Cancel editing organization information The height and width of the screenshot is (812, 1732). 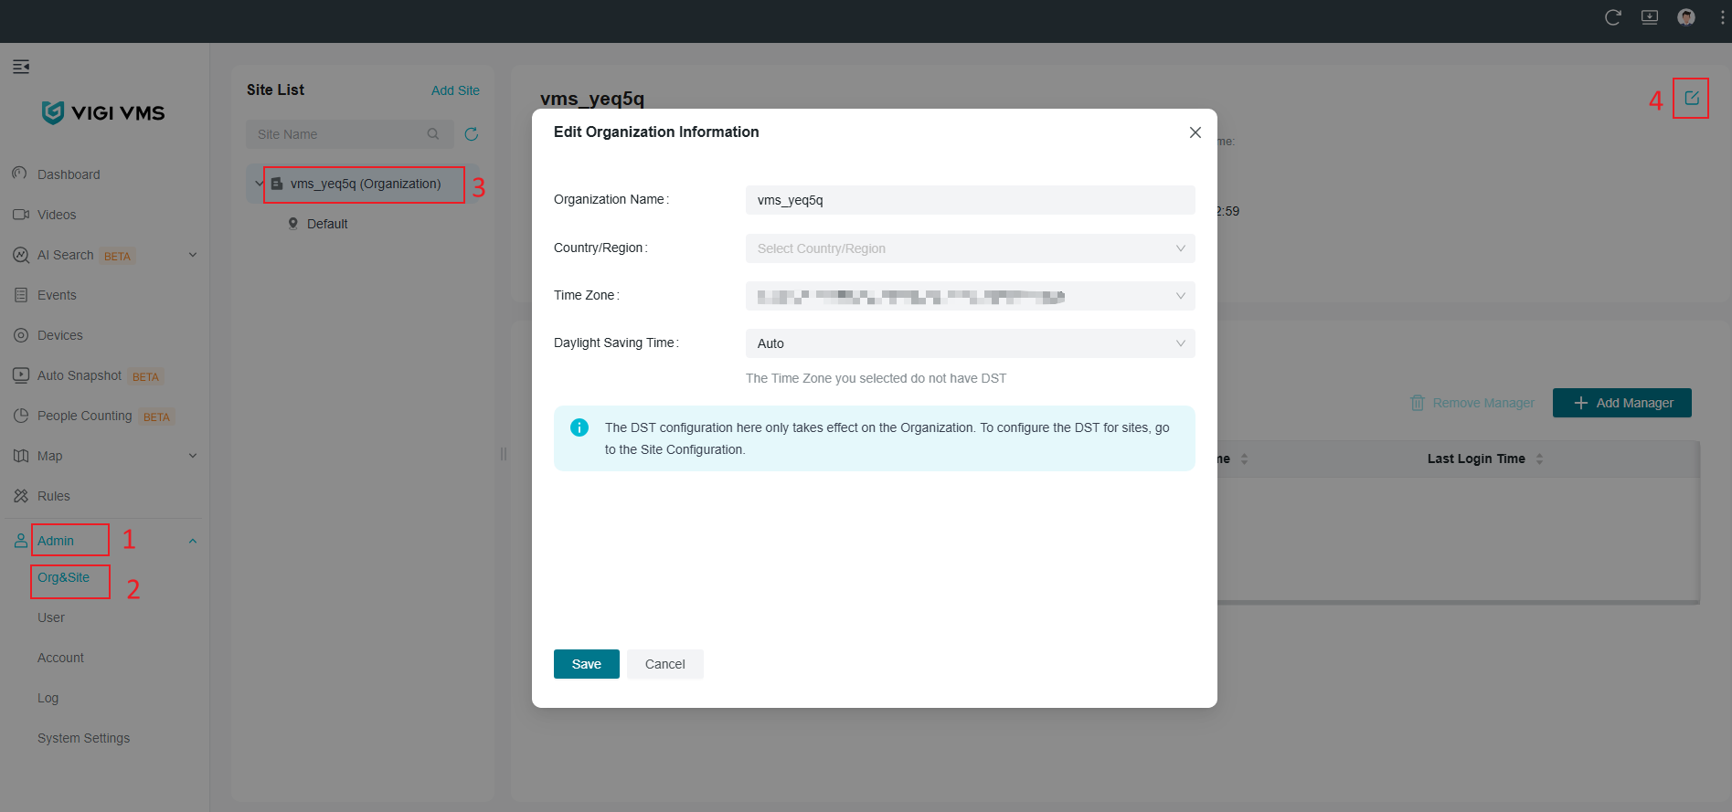pyautogui.click(x=664, y=664)
